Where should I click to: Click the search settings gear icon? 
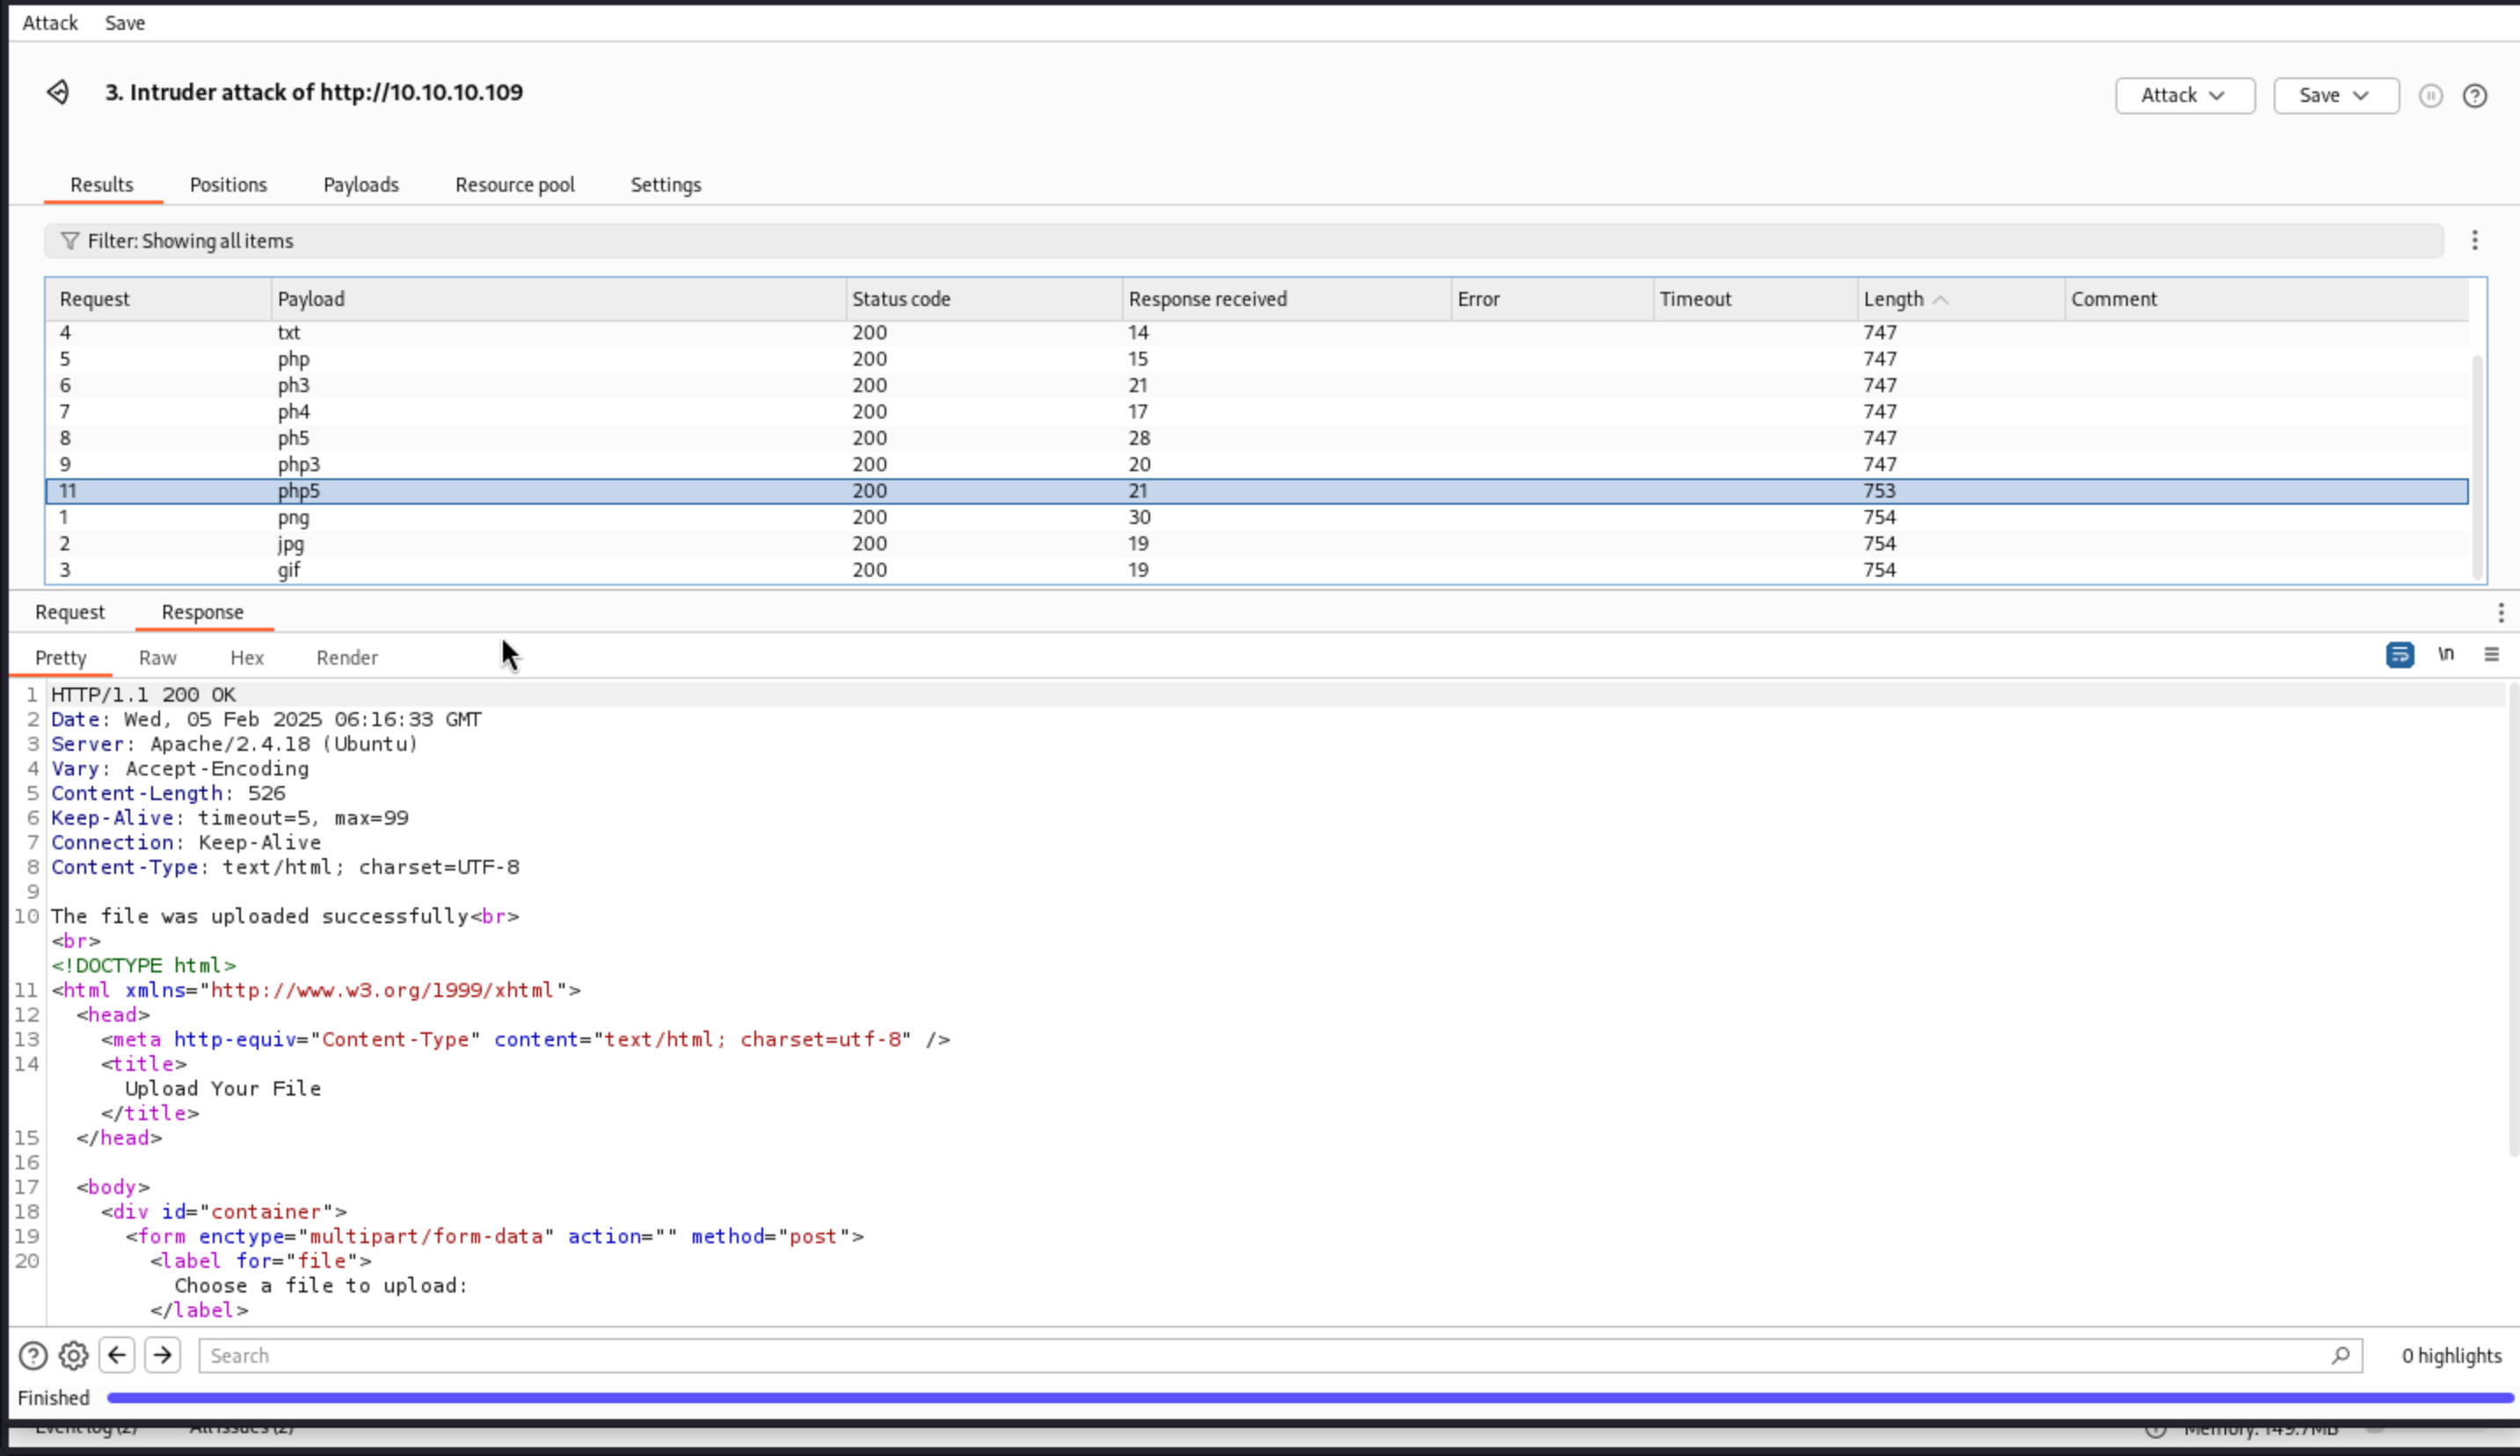(x=73, y=1356)
